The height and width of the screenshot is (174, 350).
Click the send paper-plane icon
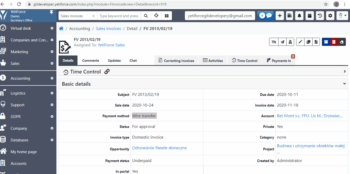click(282, 42)
